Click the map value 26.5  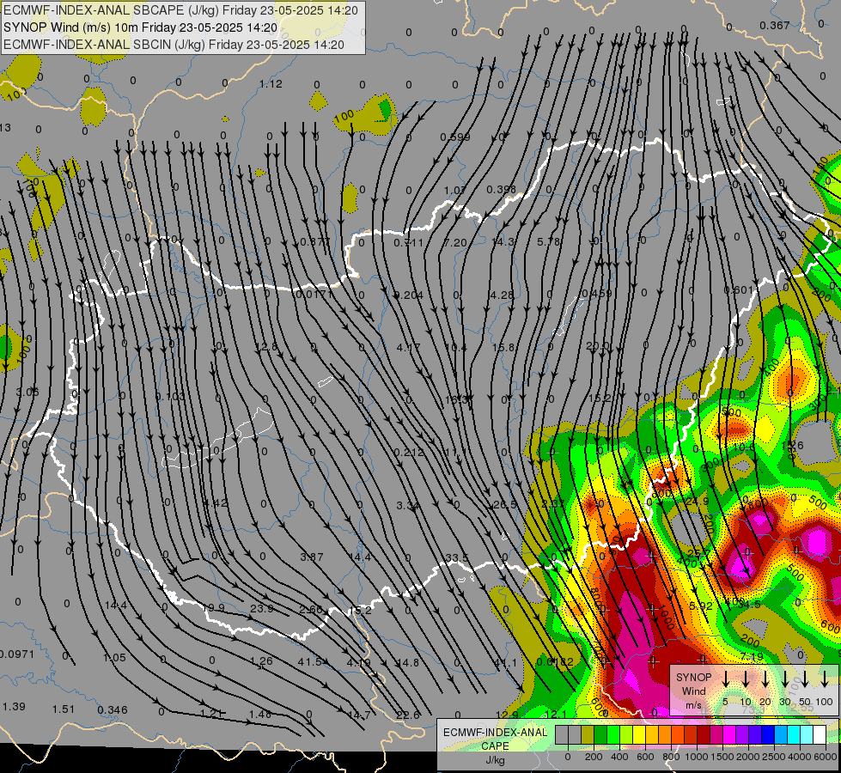[505, 505]
